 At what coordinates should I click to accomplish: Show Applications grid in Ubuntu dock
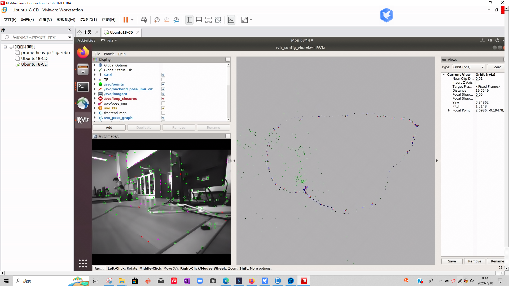[x=83, y=263]
